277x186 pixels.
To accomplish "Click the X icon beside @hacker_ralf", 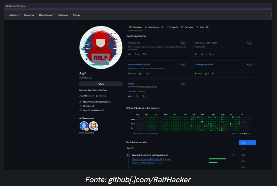I will (x=81, y=106).
